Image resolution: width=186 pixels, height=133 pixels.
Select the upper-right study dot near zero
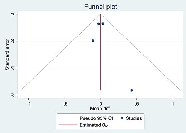[x=103, y=24]
